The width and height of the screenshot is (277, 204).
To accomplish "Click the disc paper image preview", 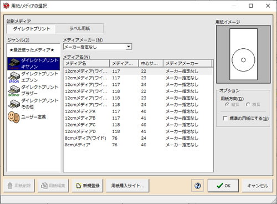I will pos(243,54).
